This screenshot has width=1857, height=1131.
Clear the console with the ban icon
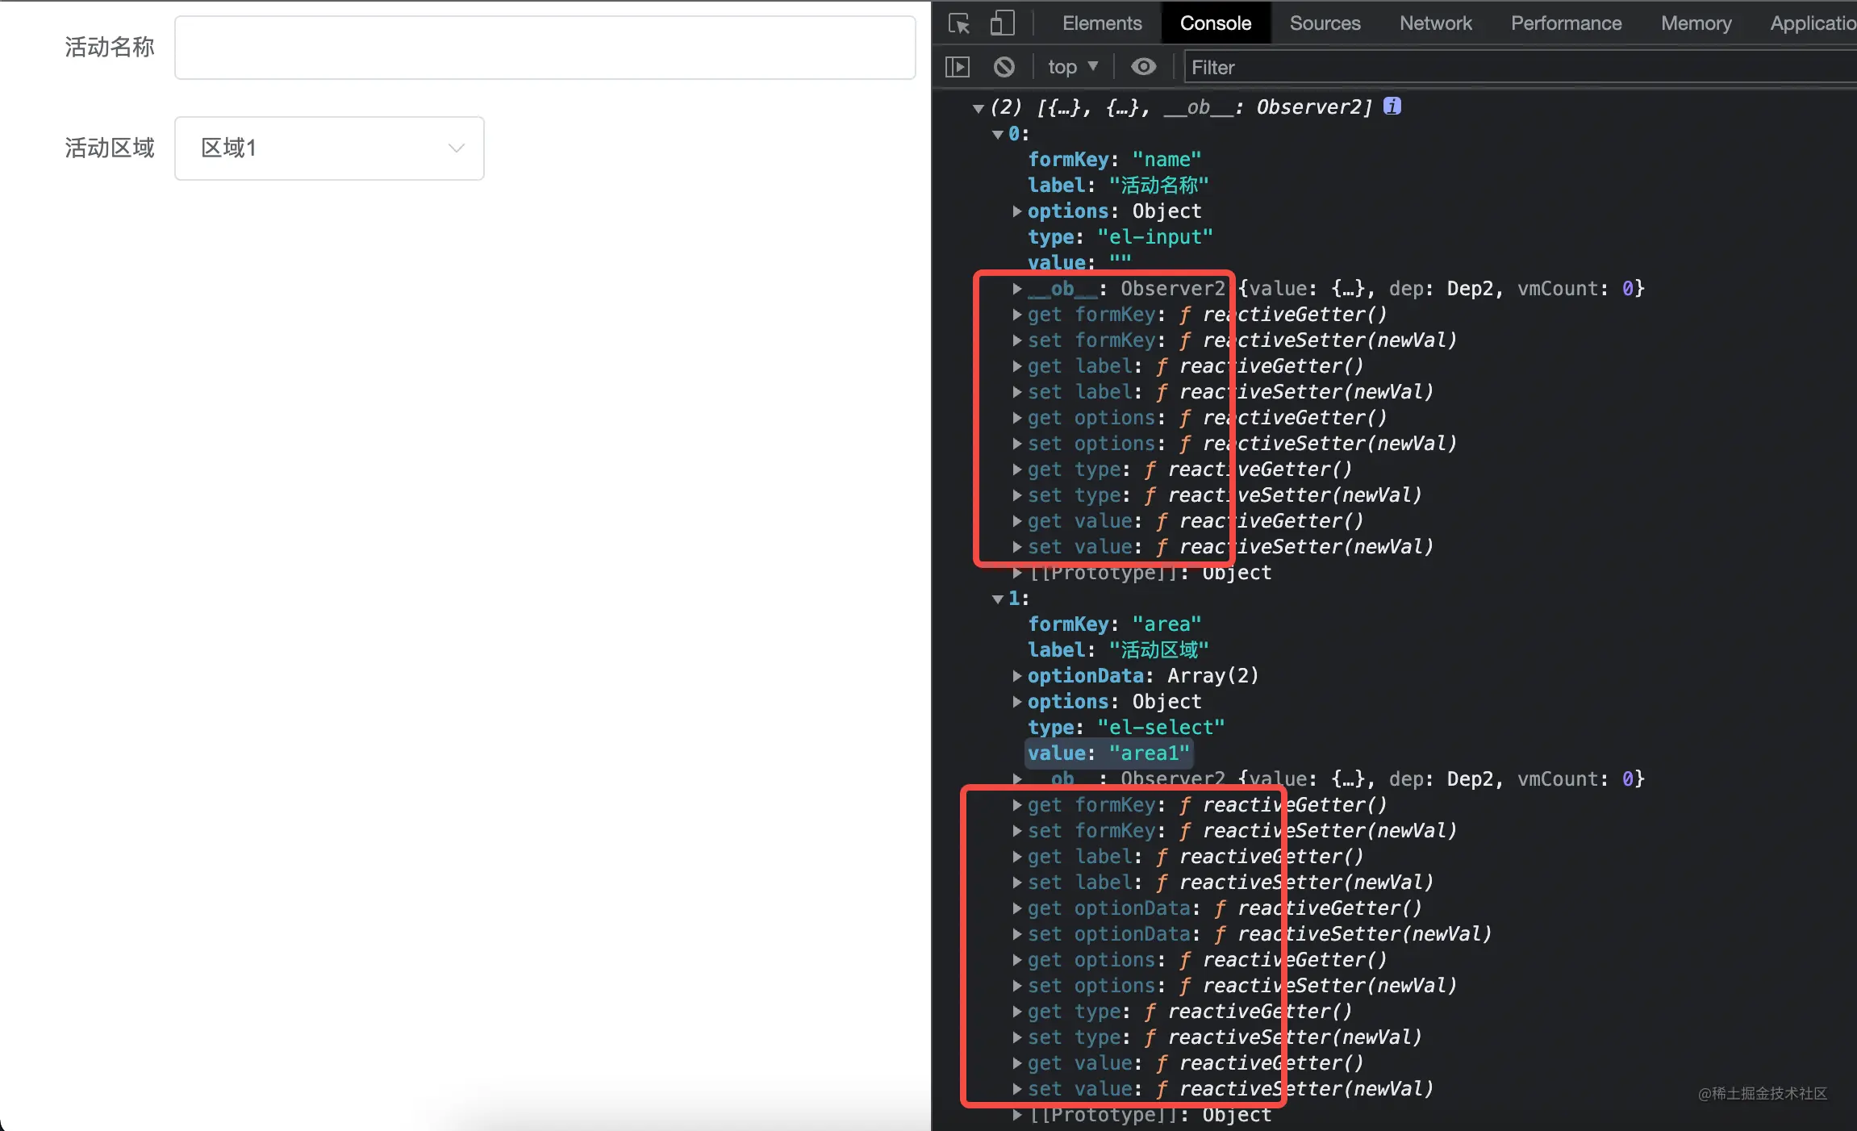pyautogui.click(x=1004, y=67)
